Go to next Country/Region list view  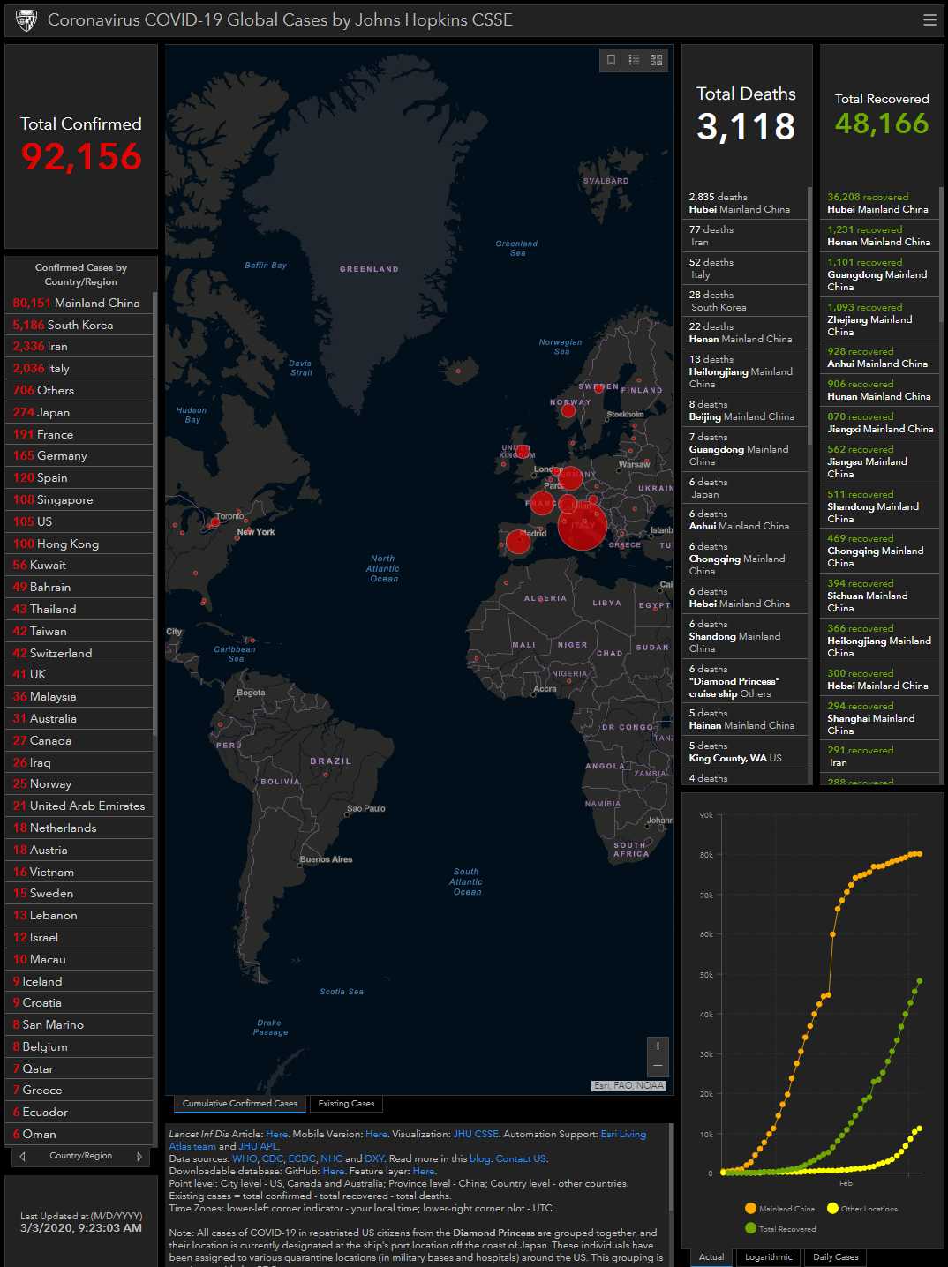[x=139, y=1156]
